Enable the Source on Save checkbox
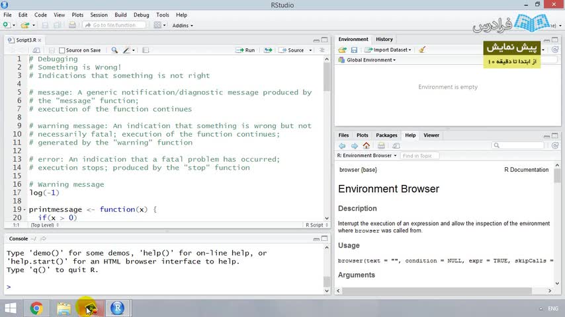Image resolution: width=565 pixels, height=317 pixels. 62,50
